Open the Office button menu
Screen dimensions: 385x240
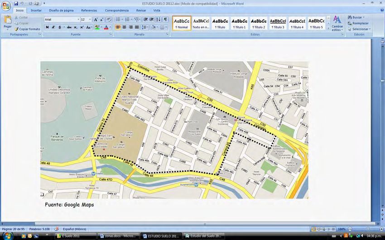(x=6, y=6)
